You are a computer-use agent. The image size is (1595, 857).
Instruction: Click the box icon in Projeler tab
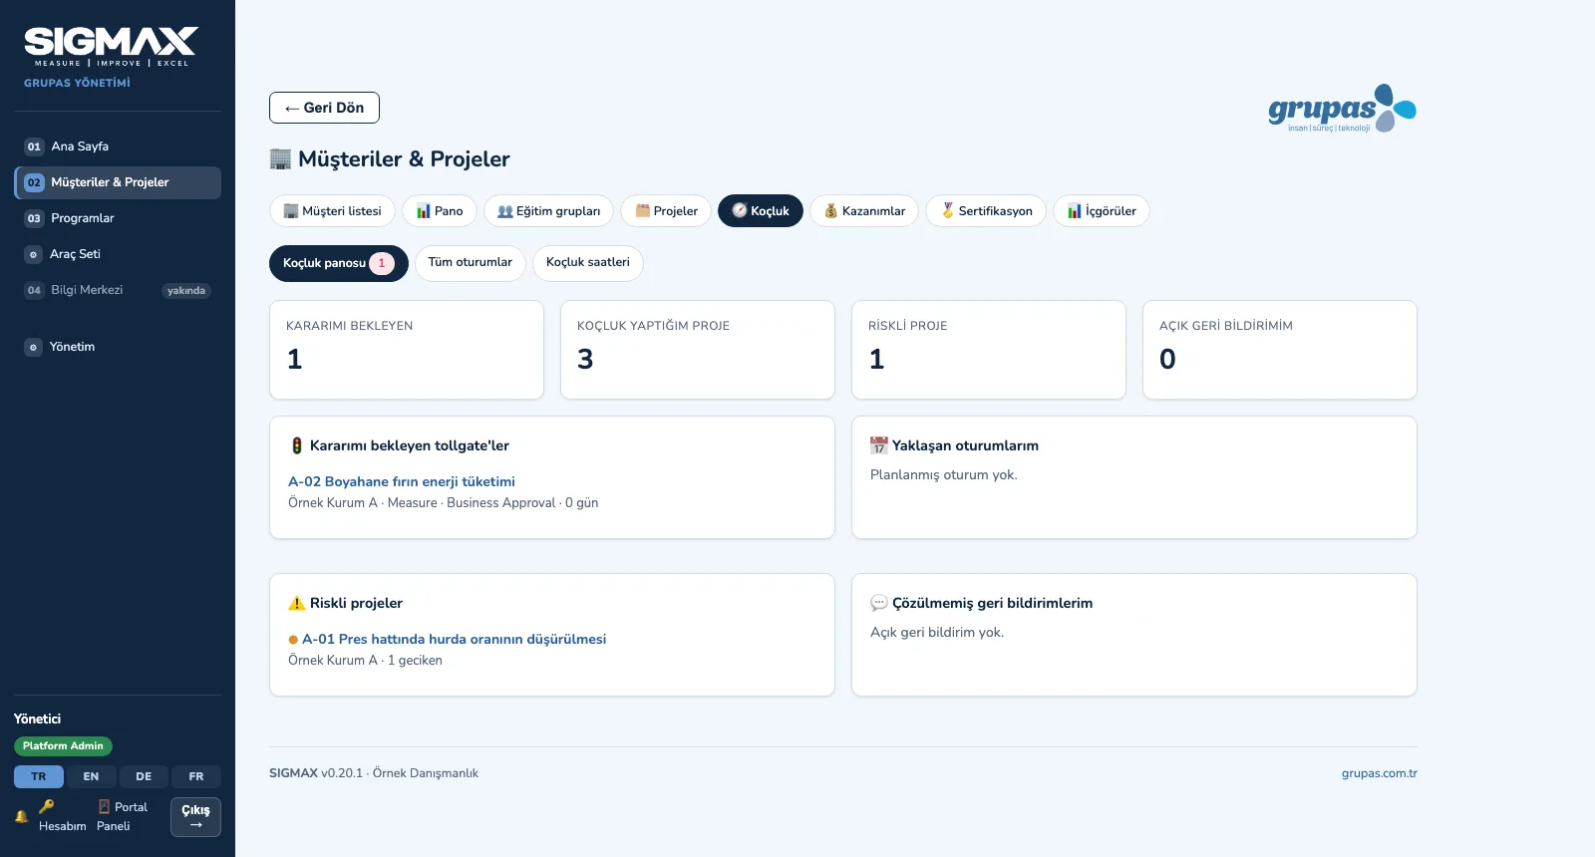(x=643, y=211)
